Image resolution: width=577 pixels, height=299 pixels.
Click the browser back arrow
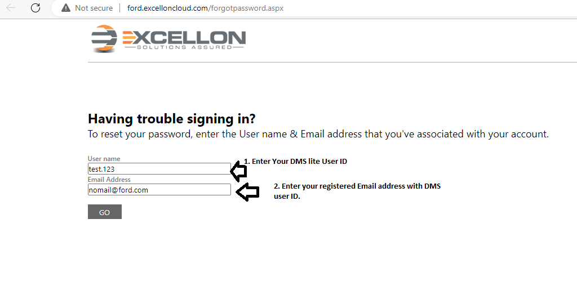coord(11,8)
